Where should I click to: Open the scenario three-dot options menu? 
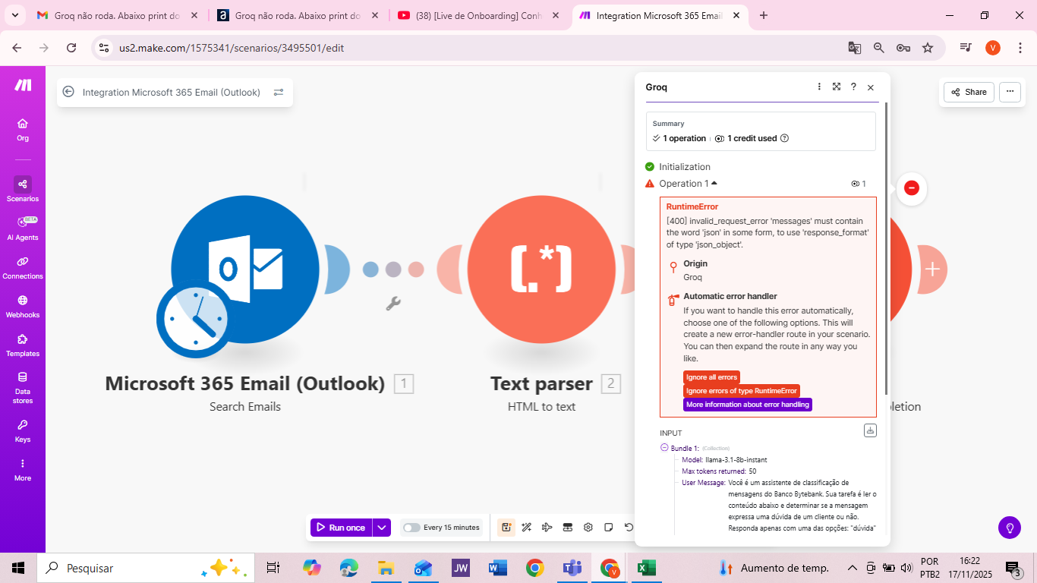[x=1010, y=92]
